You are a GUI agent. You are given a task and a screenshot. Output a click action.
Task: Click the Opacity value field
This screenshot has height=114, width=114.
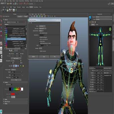[13, 72]
